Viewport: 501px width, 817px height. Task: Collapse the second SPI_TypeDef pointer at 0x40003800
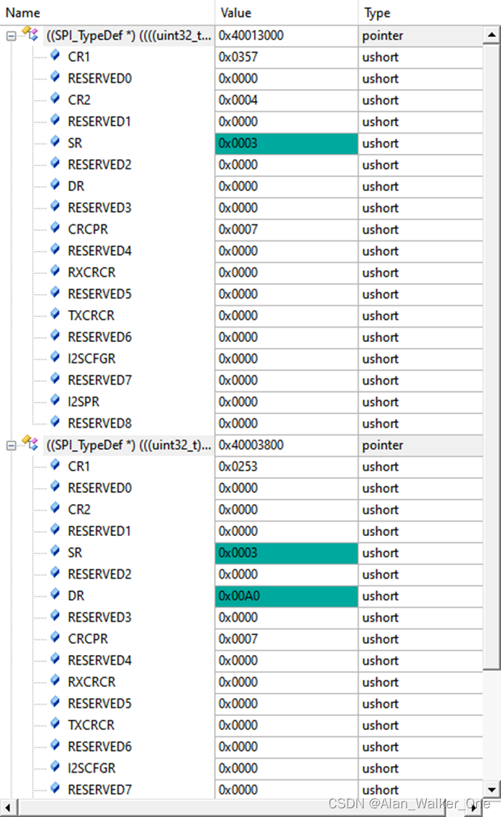(x=11, y=445)
